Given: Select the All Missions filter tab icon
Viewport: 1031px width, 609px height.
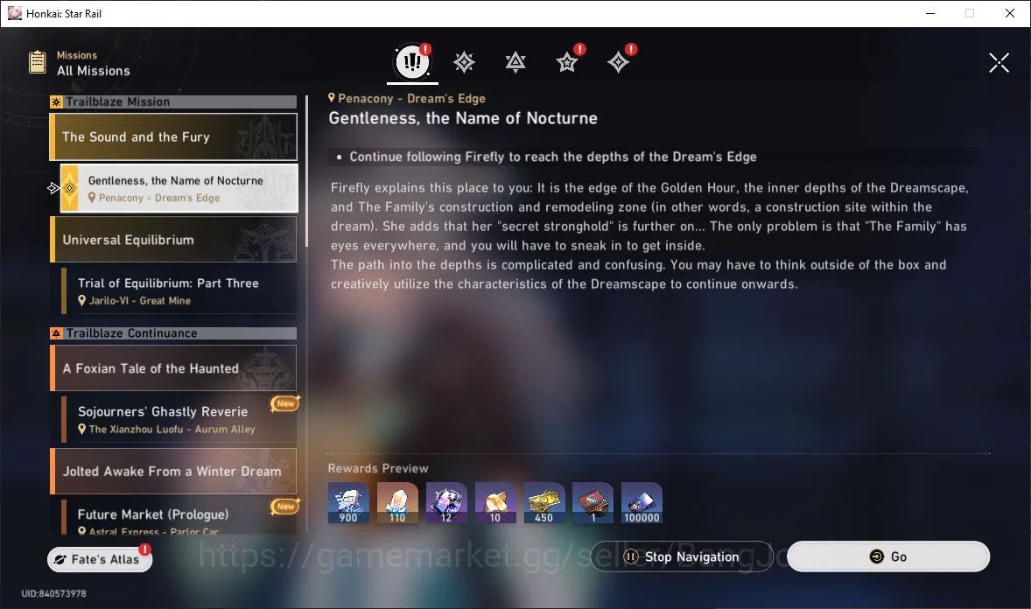Looking at the screenshot, I should 412,62.
